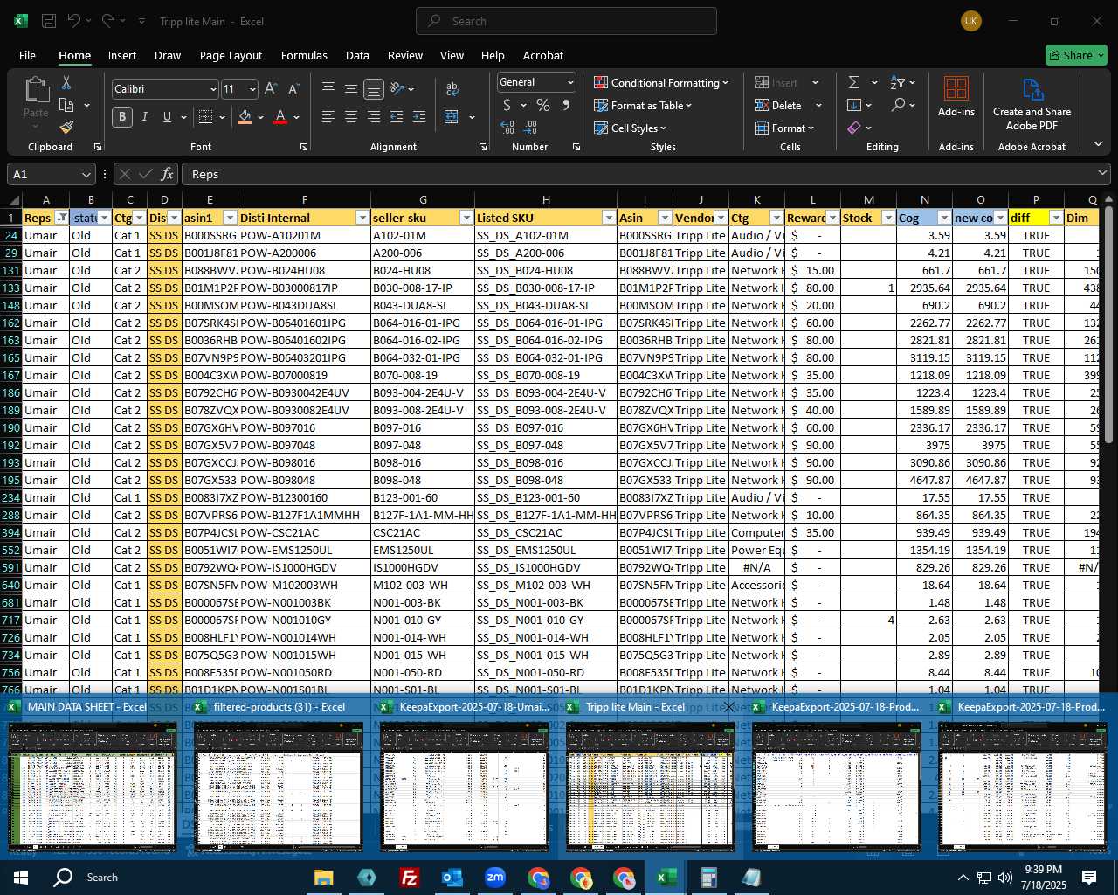Viewport: 1118px width, 895px height.
Task: Toggle Middle Align
Action: point(351,88)
